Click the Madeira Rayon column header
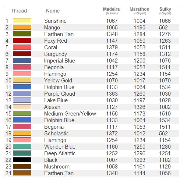Screen dimensions: 184x181 point(112,11)
